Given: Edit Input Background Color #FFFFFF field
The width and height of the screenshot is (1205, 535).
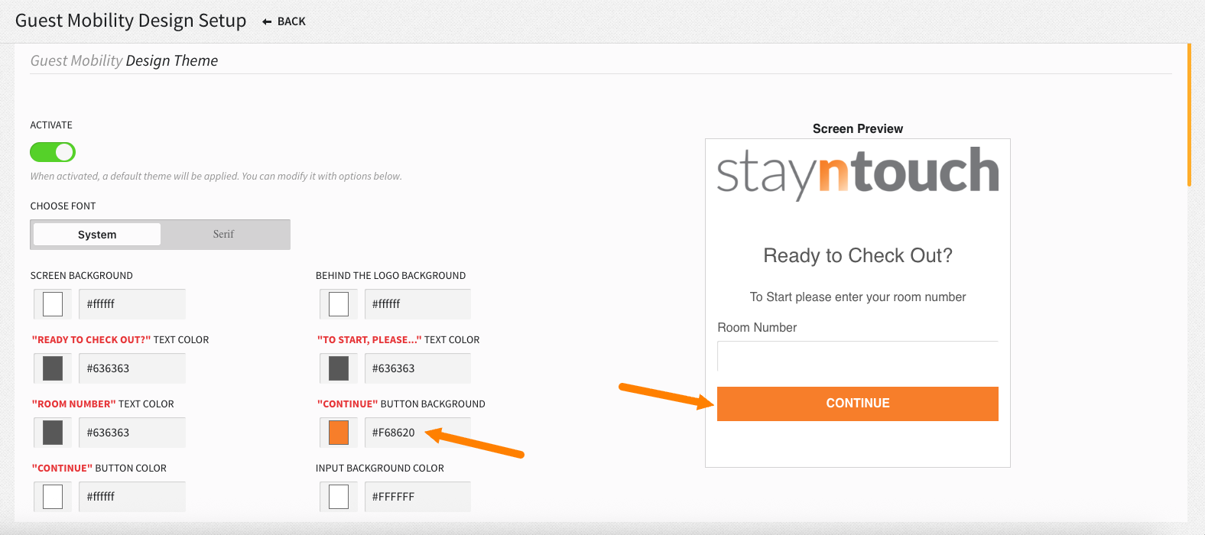Looking at the screenshot, I should click(417, 497).
